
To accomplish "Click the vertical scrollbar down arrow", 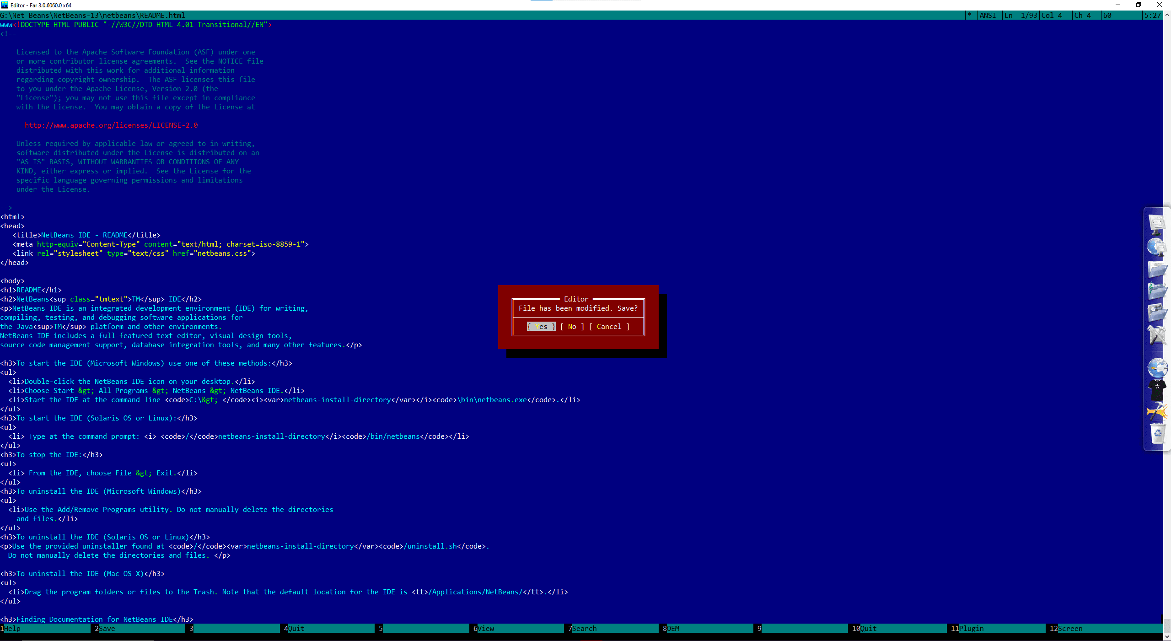I will click(1167, 636).
